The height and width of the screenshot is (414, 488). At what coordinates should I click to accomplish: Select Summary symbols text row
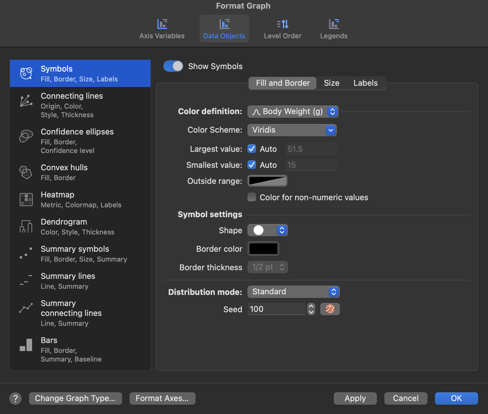click(80, 254)
